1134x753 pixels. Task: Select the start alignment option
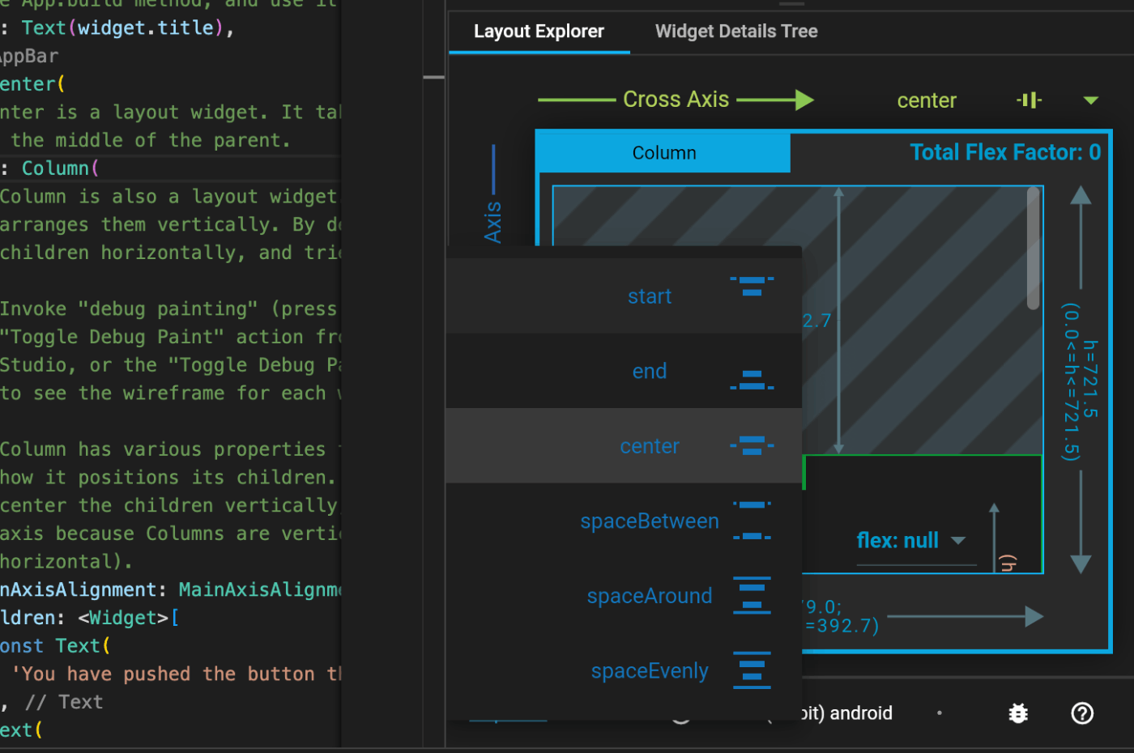pos(624,296)
